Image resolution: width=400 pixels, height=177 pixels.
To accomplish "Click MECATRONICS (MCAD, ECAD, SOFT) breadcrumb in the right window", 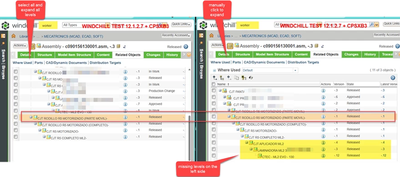I will tap(271, 36).
